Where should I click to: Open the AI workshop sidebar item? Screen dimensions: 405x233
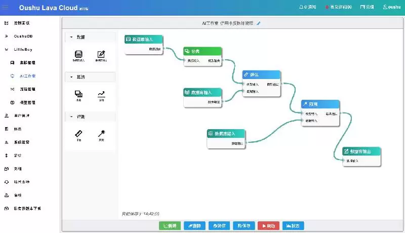point(27,76)
